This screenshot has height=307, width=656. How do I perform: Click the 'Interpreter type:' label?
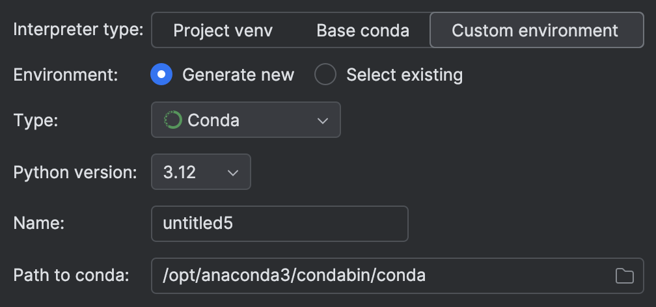(x=78, y=30)
